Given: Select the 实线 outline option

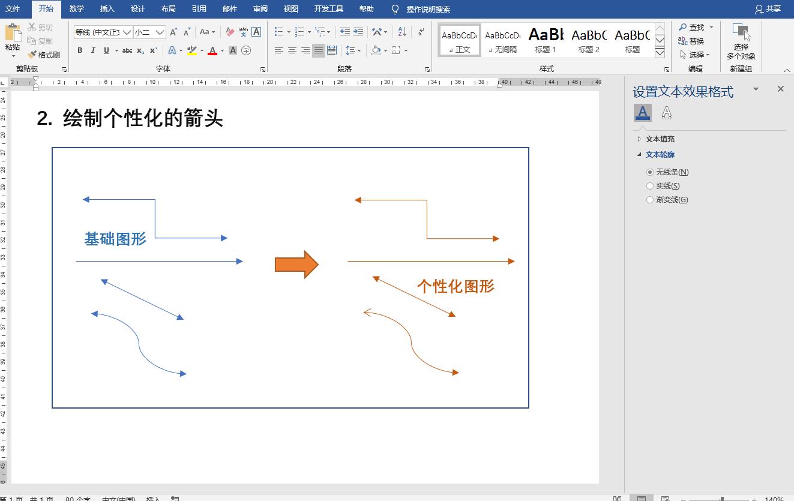Looking at the screenshot, I should (x=650, y=185).
